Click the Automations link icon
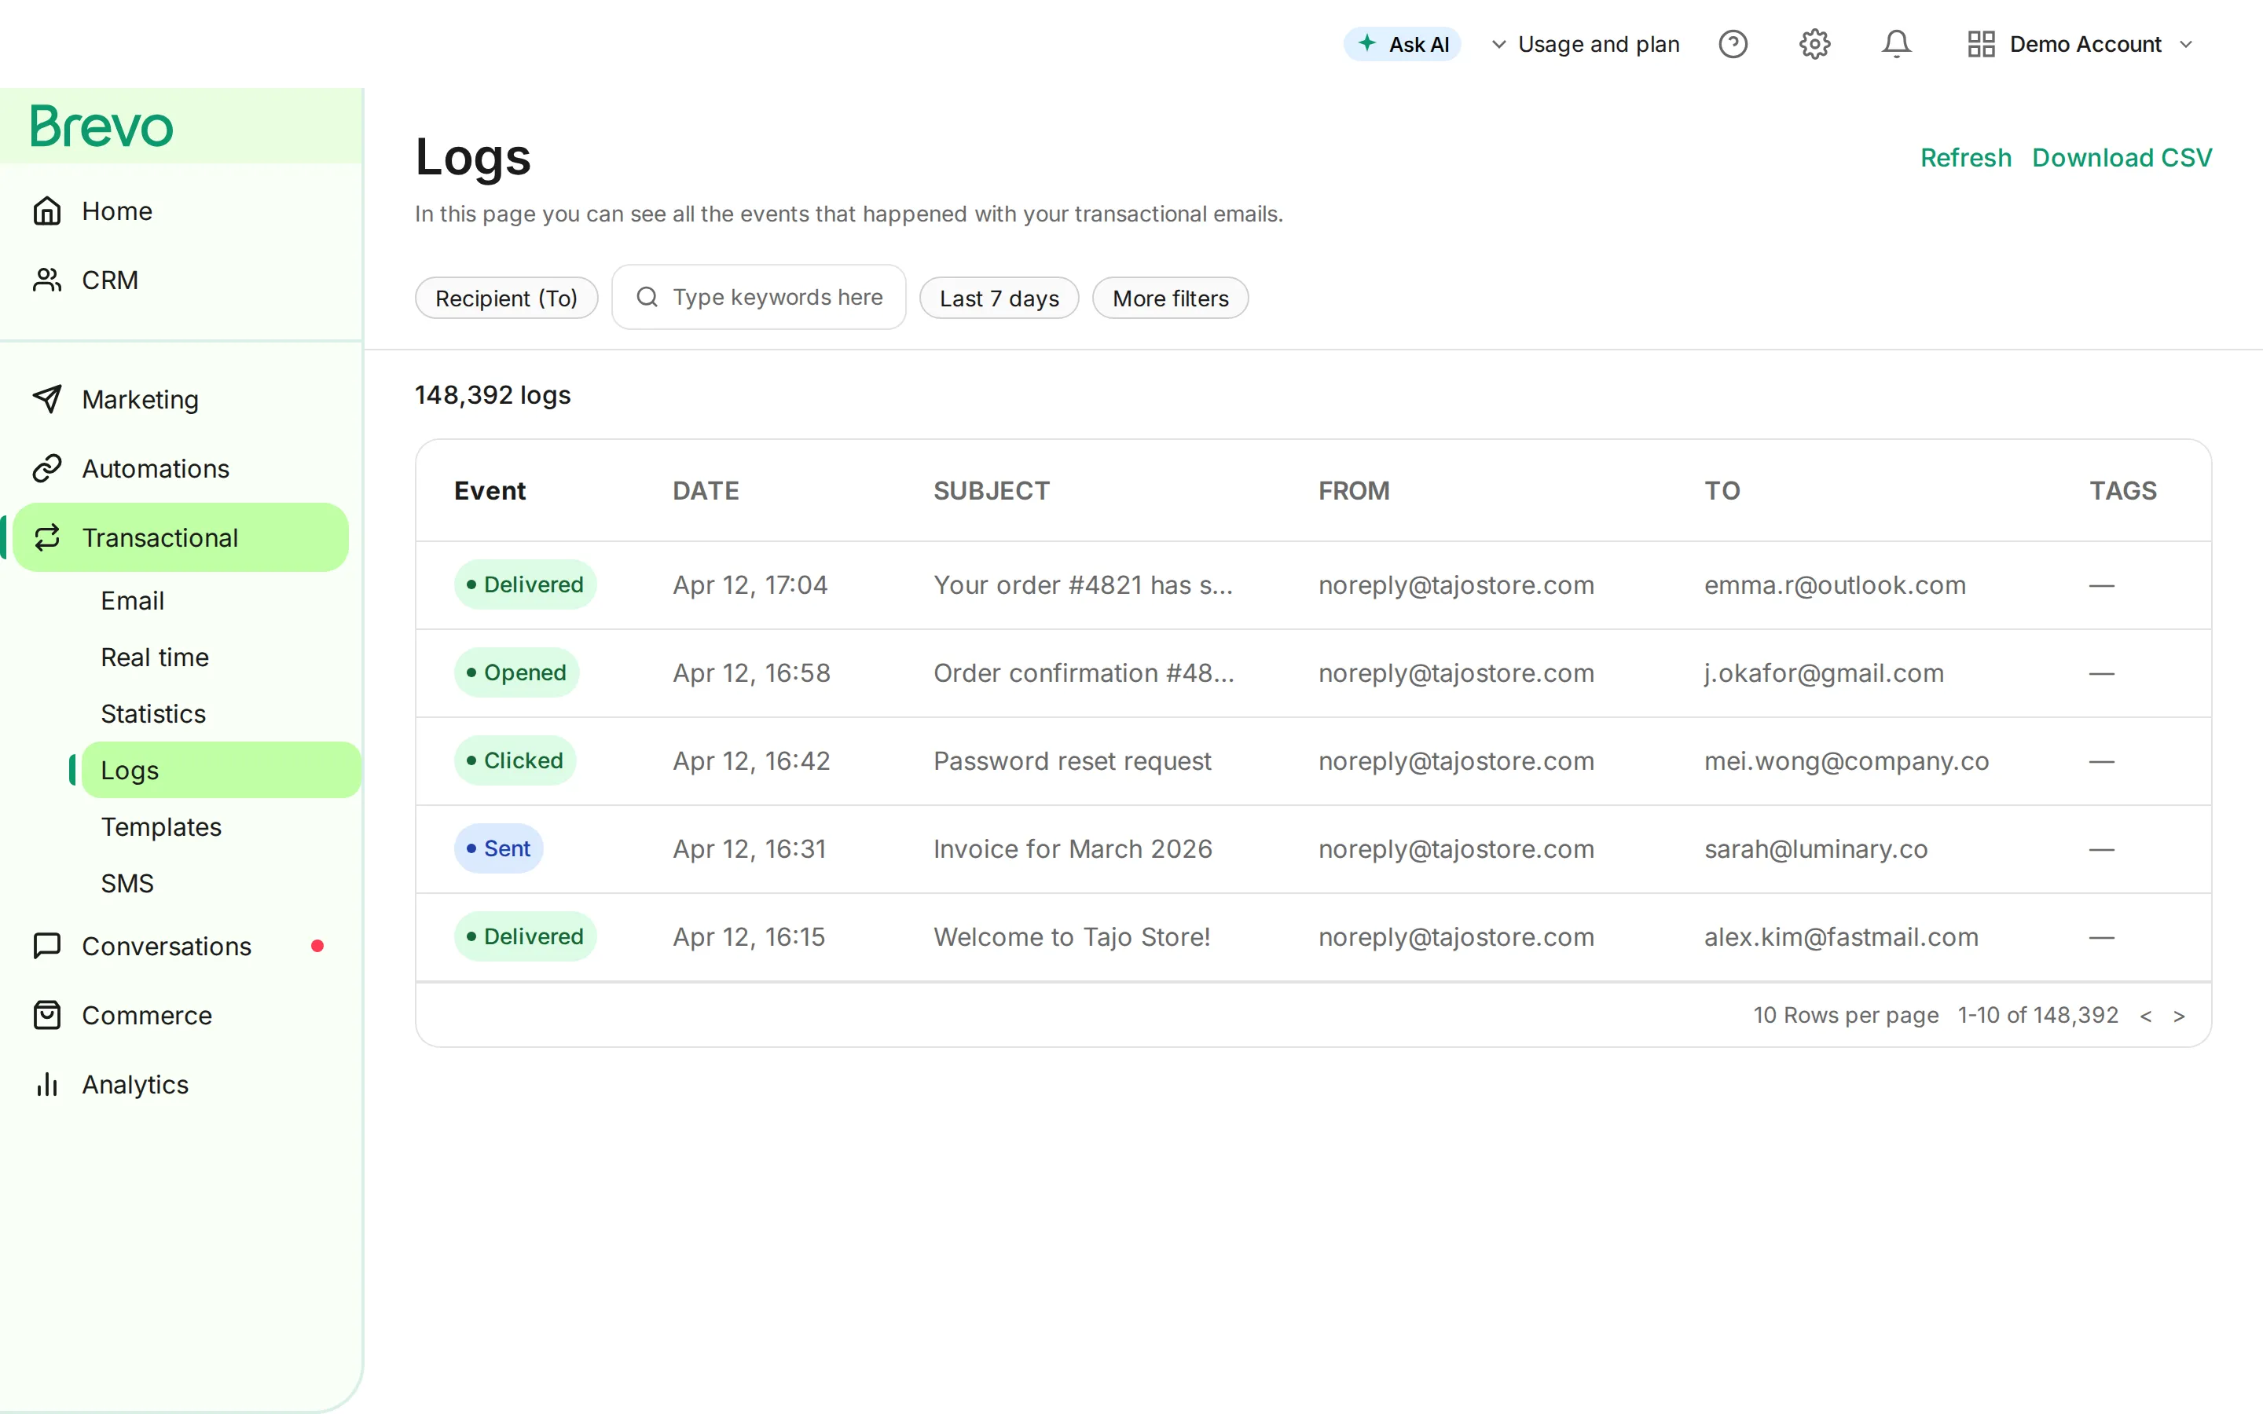 (x=47, y=468)
